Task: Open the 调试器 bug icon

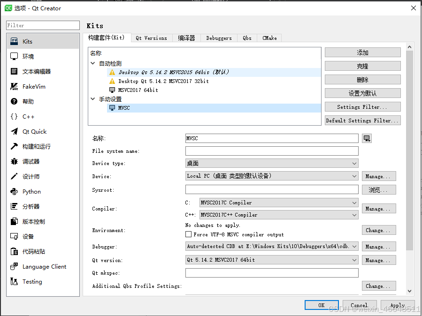Action: (x=14, y=161)
